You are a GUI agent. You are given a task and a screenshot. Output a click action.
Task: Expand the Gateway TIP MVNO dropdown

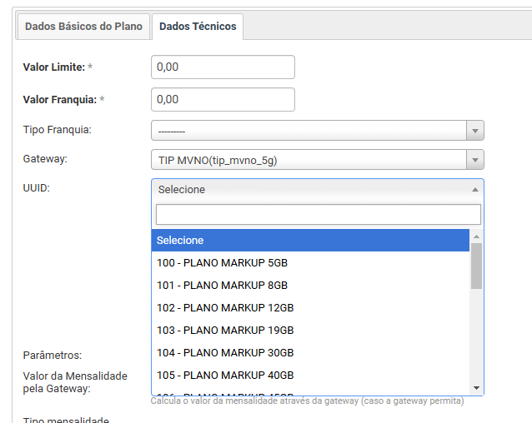(309, 160)
